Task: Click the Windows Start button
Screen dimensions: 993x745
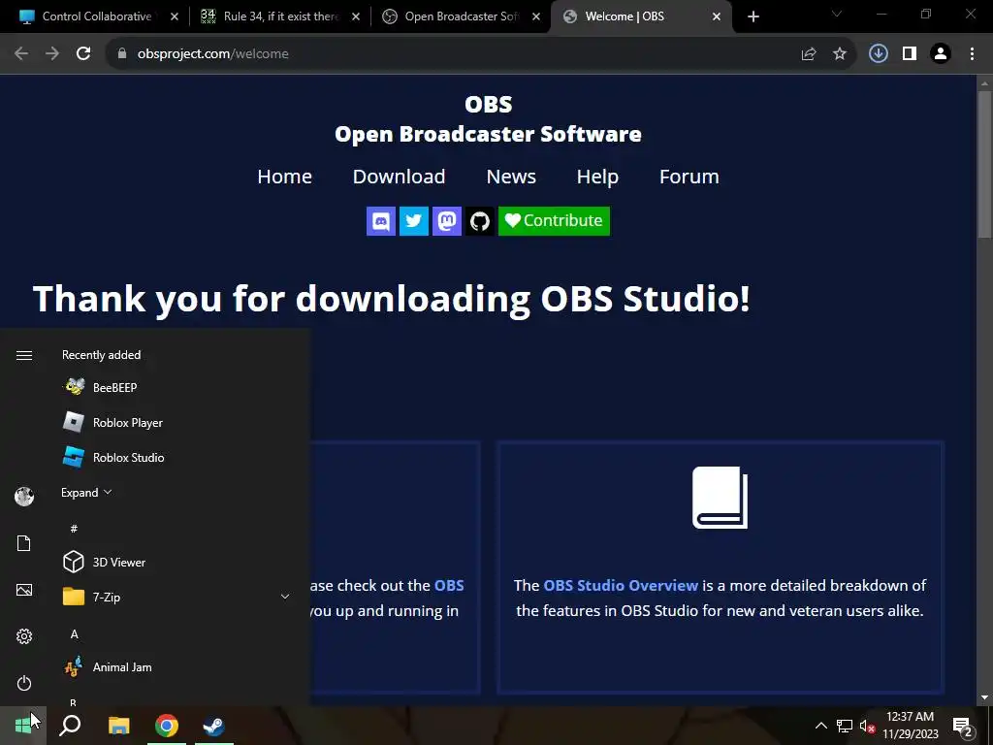Action: point(23,726)
